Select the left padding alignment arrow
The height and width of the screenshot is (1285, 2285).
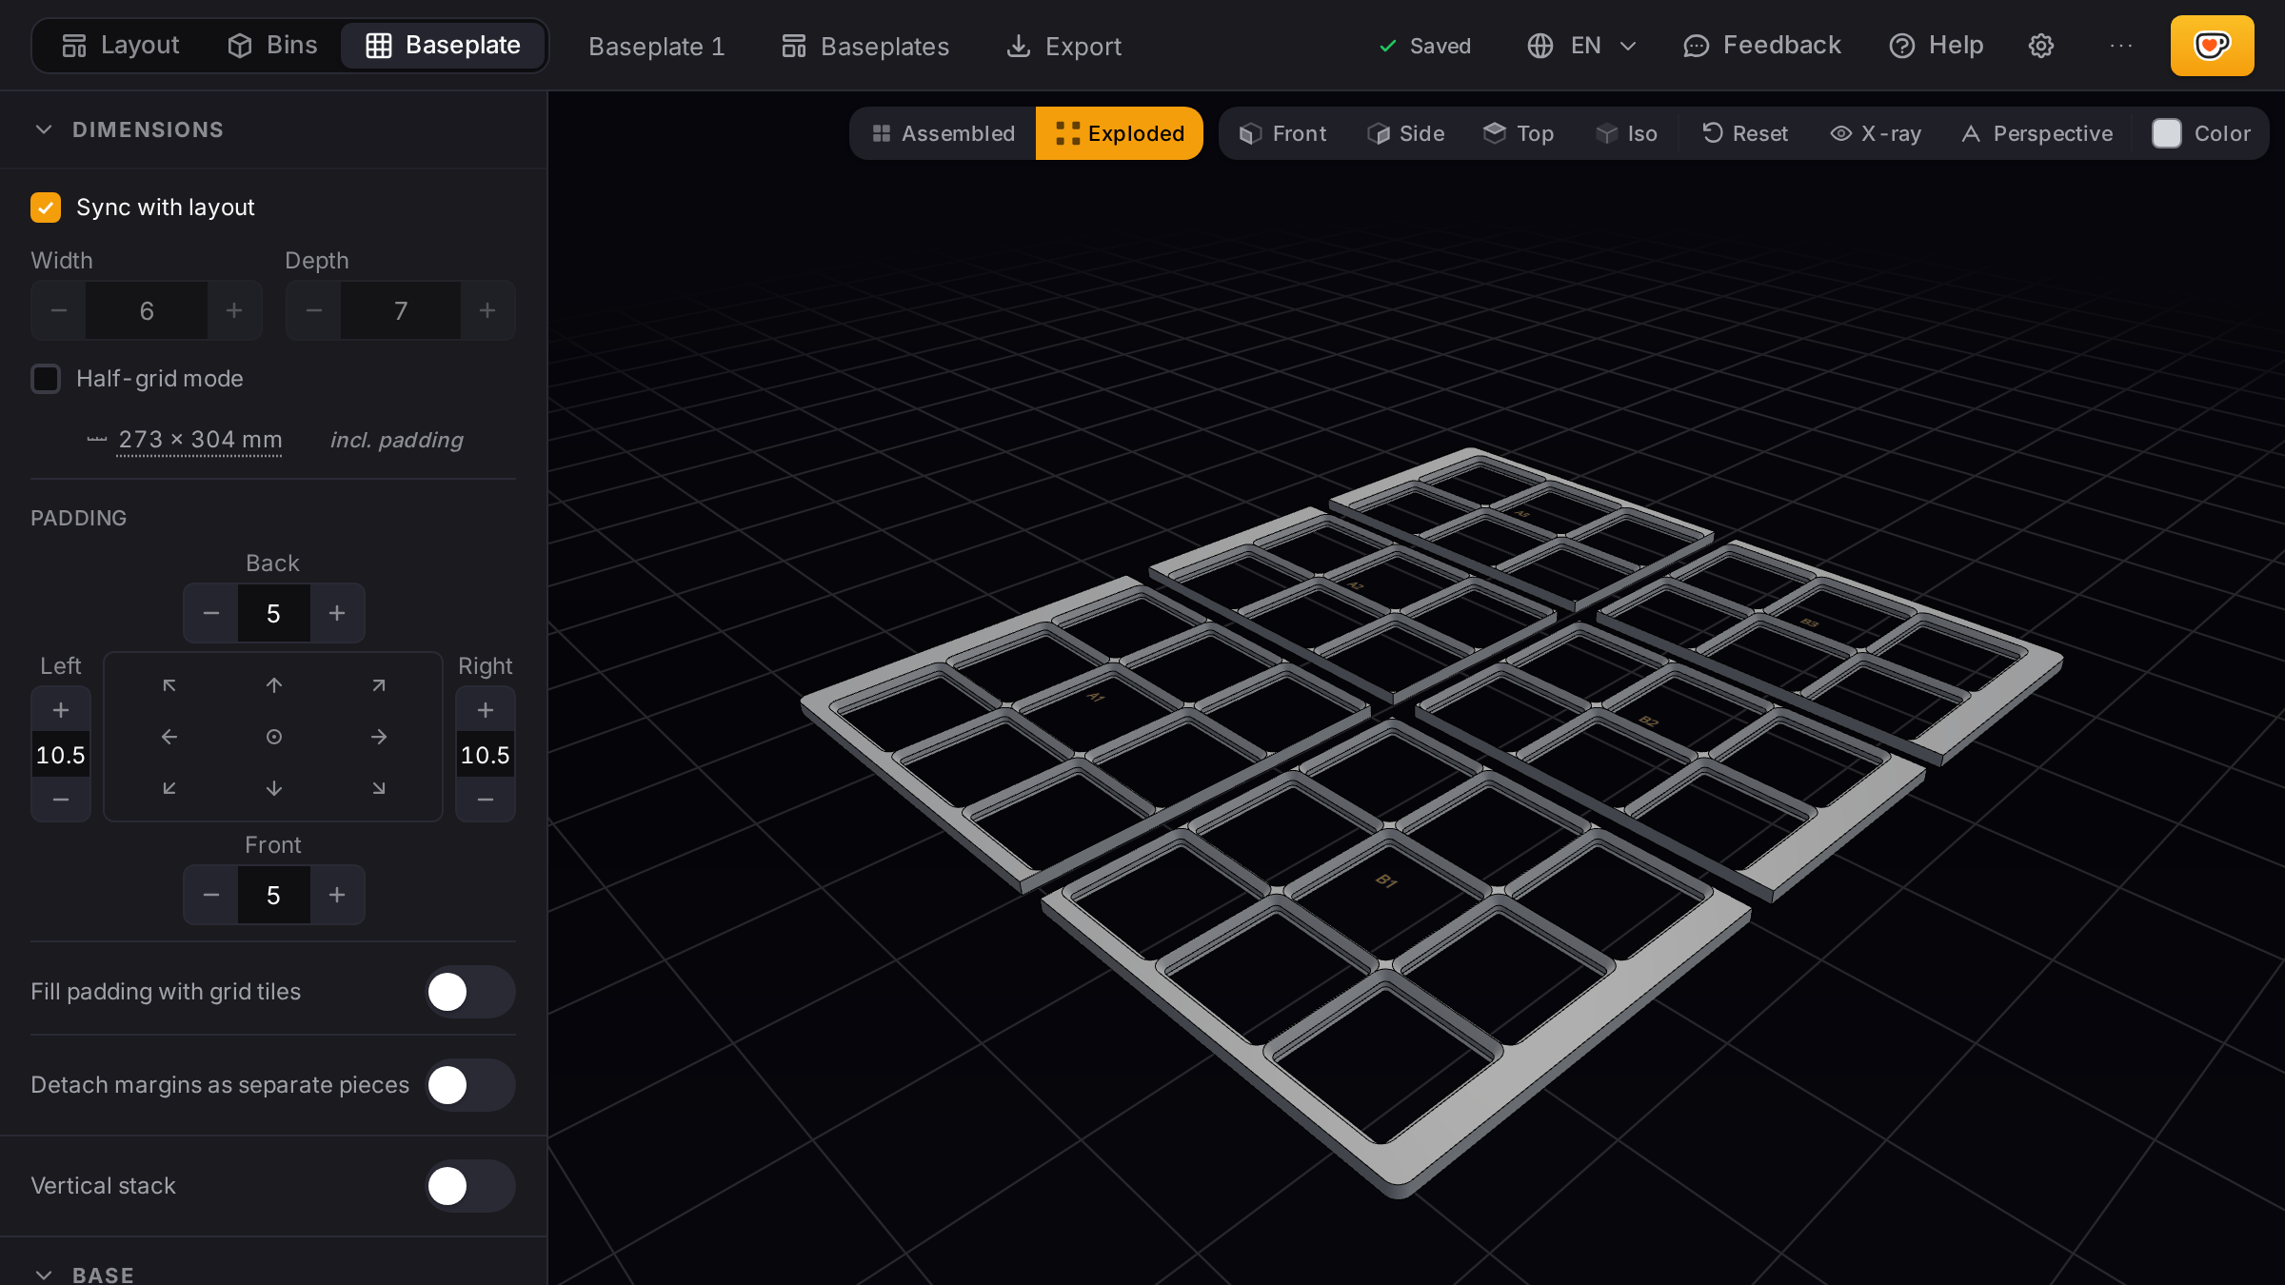(x=169, y=737)
